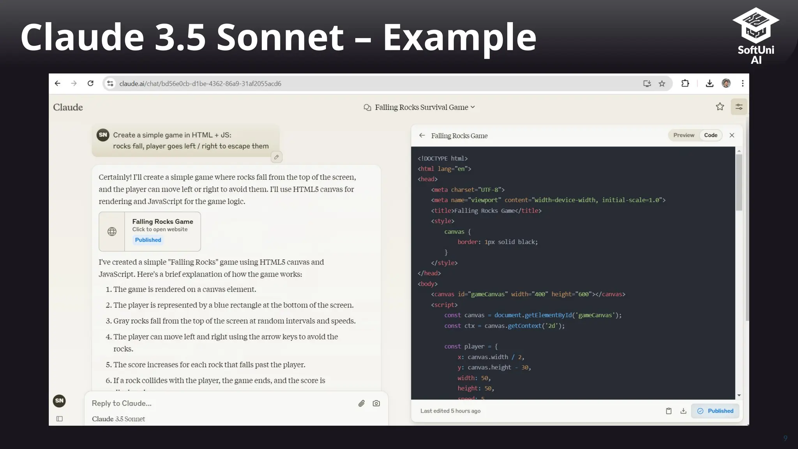
Task: Click the Falling Rocks Game artifact panel title
Action: tap(459, 136)
